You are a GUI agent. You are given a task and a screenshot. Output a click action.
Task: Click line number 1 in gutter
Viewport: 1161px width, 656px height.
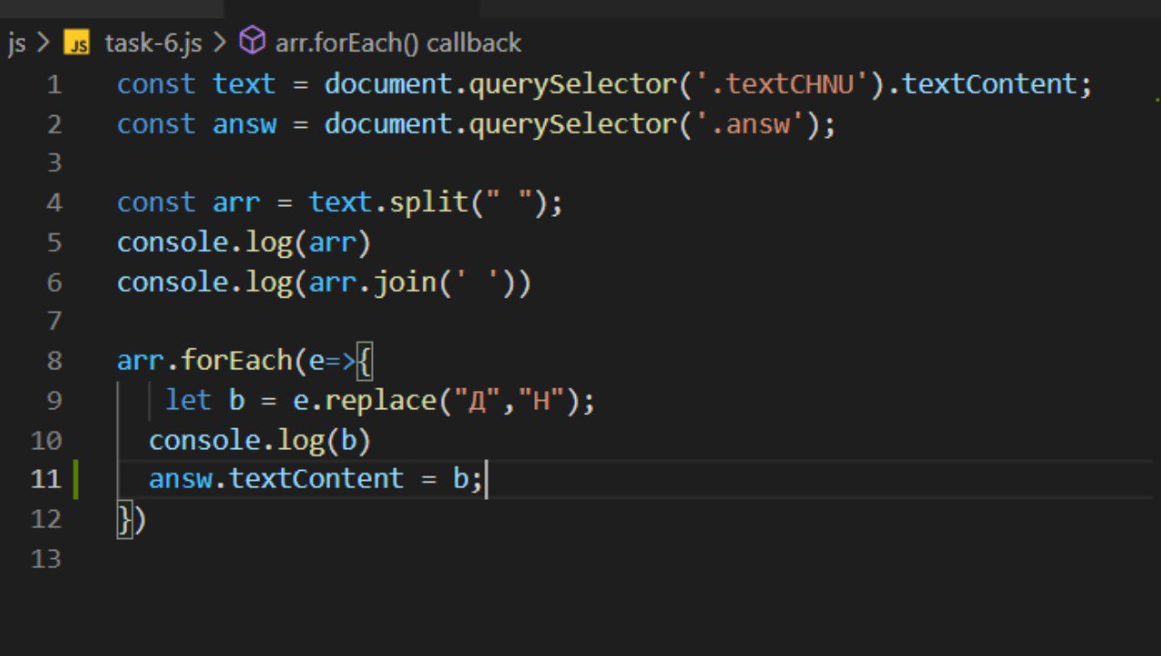click(54, 85)
